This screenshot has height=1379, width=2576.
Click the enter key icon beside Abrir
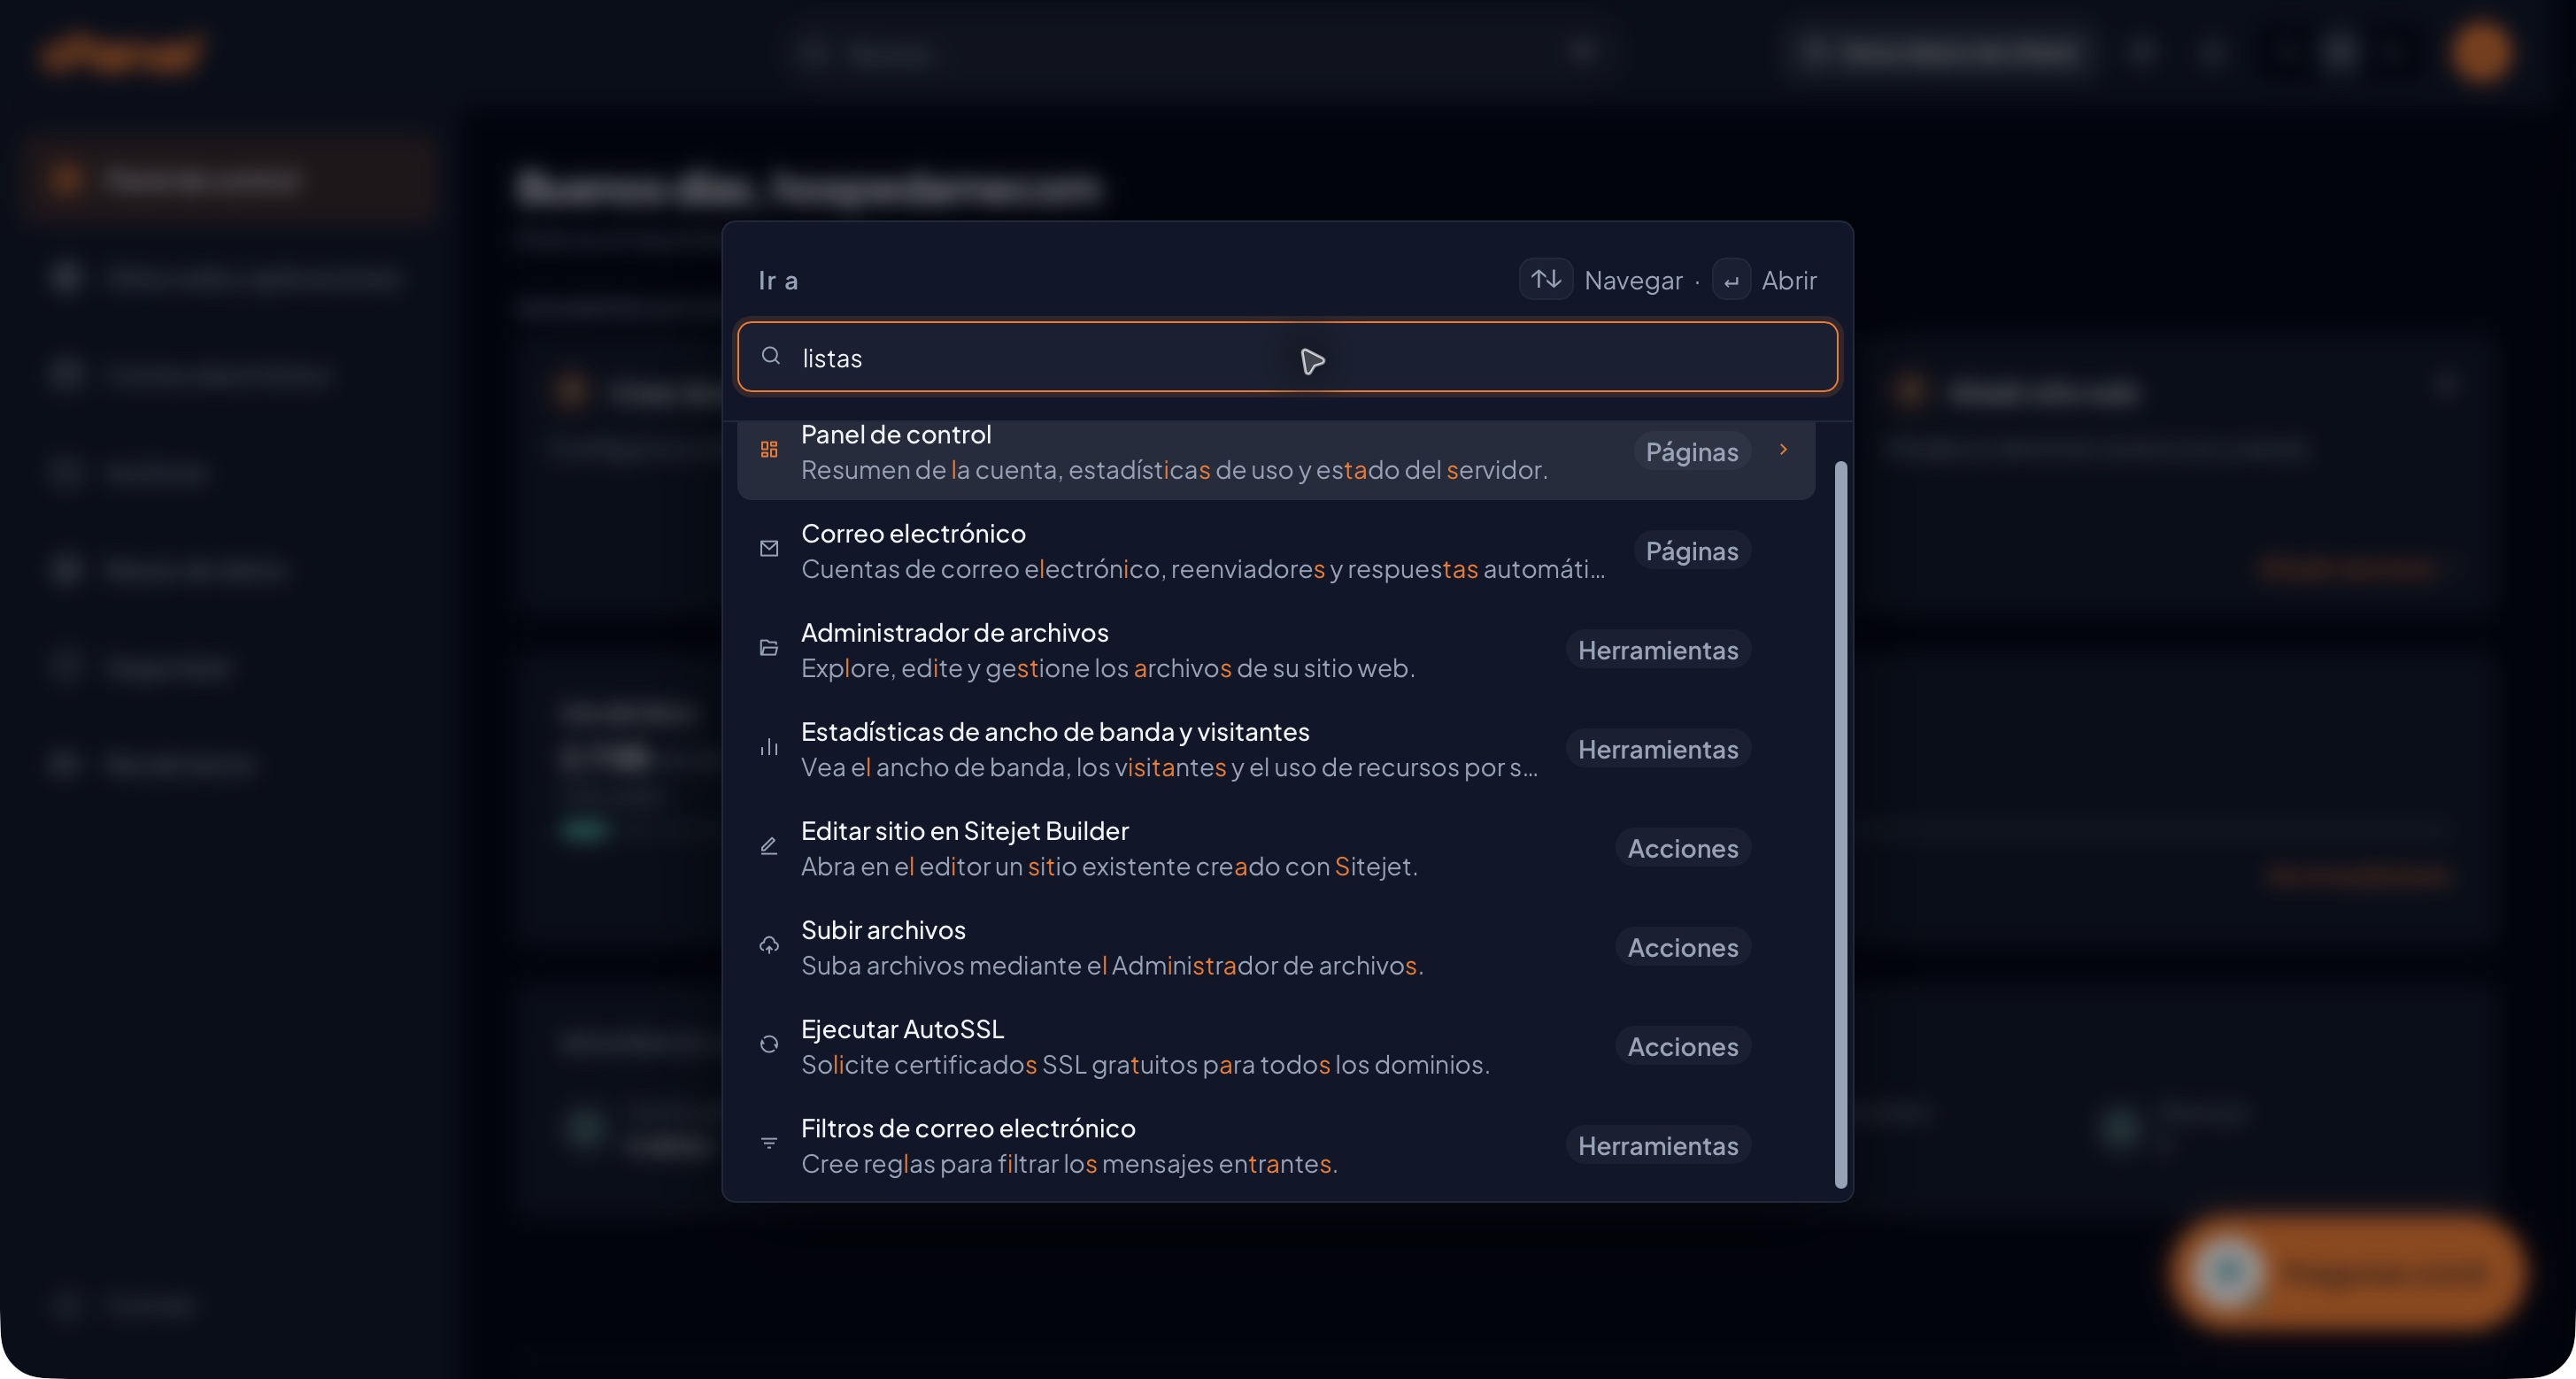[1731, 280]
